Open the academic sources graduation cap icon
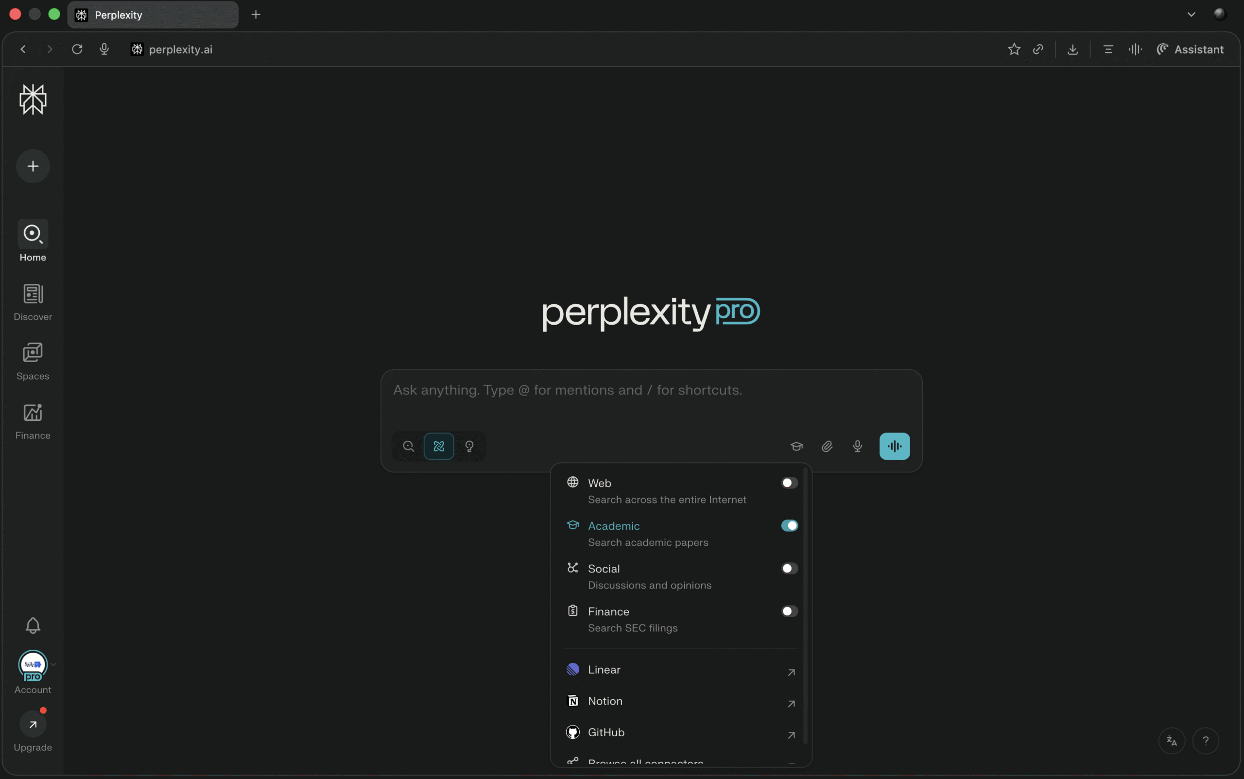The image size is (1244, 779). (x=796, y=446)
